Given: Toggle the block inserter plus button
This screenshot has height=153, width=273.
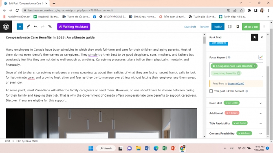Looking at the screenshot, I should tap(20, 26).
